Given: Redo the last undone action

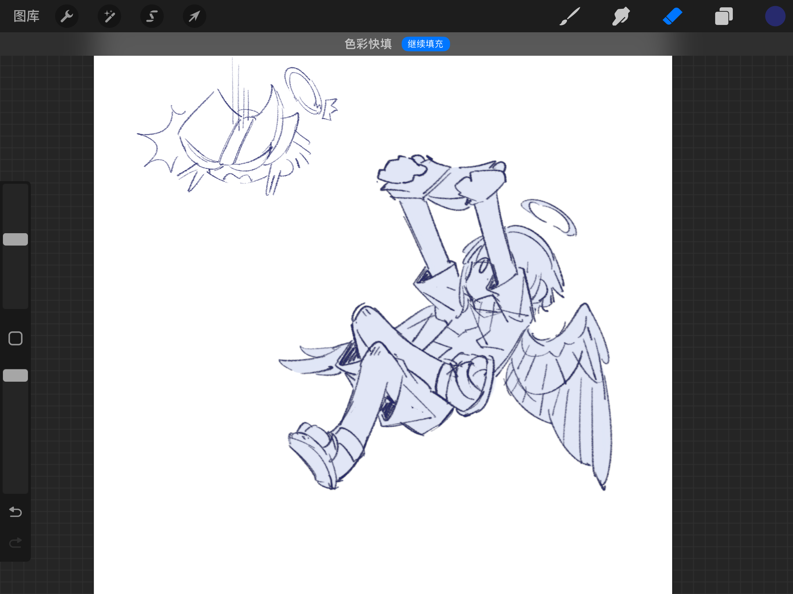Looking at the screenshot, I should tap(15, 542).
